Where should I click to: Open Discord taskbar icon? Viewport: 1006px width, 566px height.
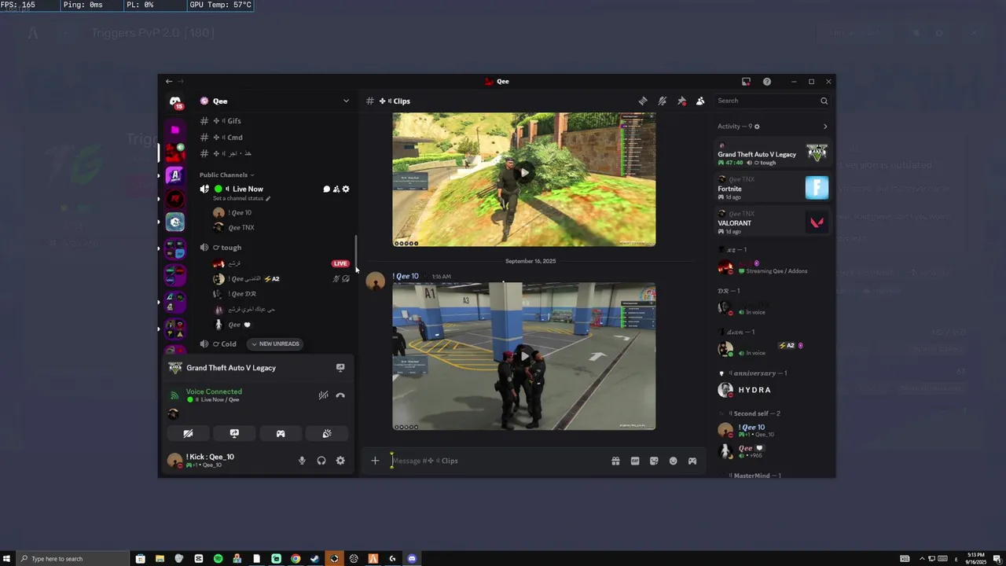pos(412,558)
